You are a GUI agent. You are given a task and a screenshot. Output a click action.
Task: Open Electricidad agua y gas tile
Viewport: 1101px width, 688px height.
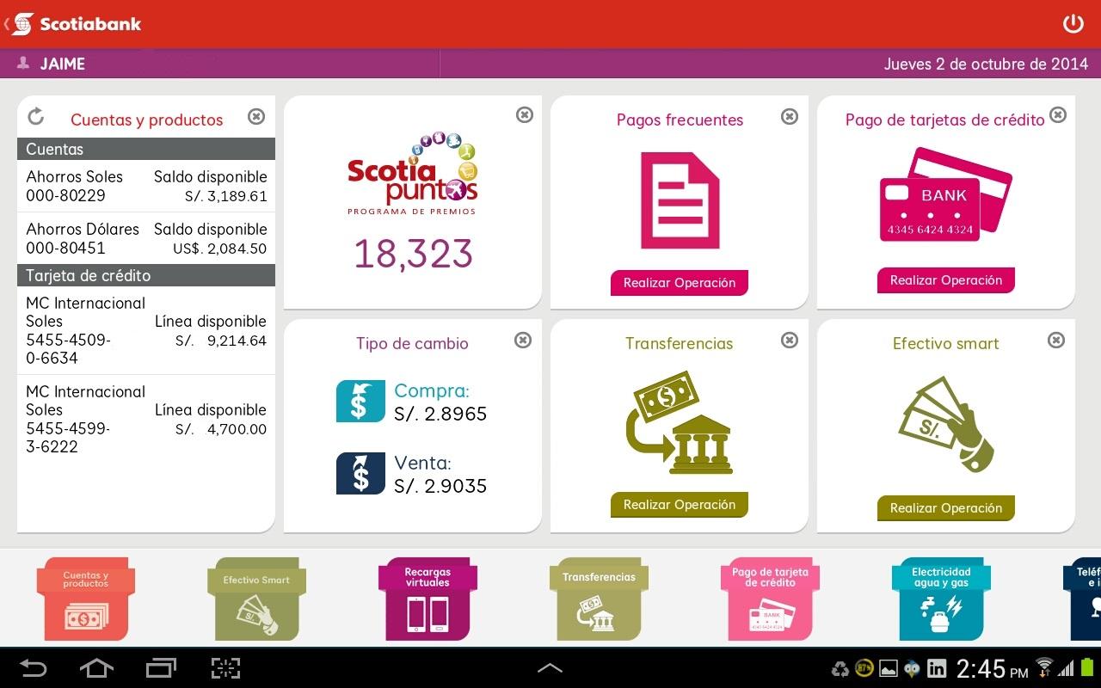[x=941, y=599]
